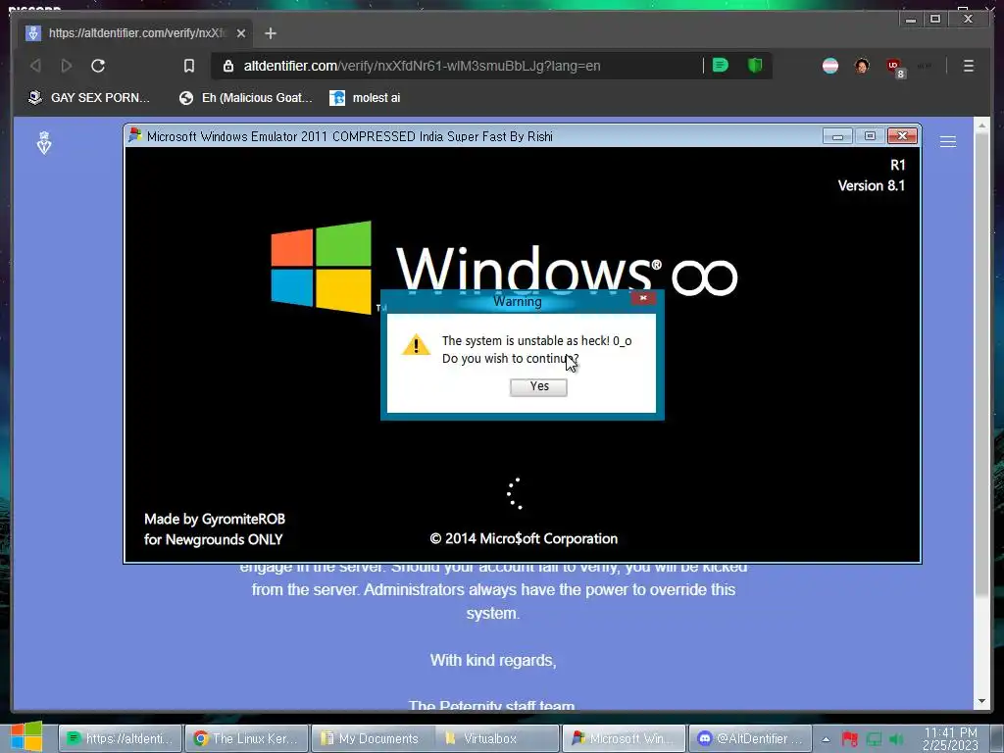The image size is (1004, 753).
Task: Close the Warning dialog
Action: pyautogui.click(x=643, y=298)
